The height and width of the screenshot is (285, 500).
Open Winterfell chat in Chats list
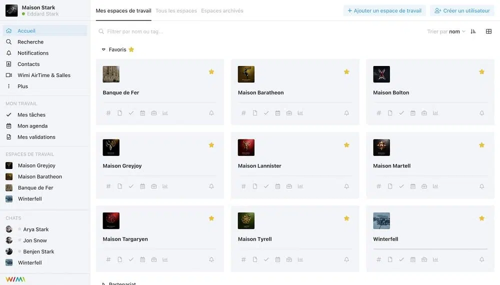pos(45,262)
